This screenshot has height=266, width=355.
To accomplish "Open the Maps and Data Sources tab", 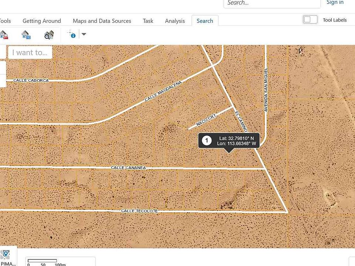I will [102, 21].
